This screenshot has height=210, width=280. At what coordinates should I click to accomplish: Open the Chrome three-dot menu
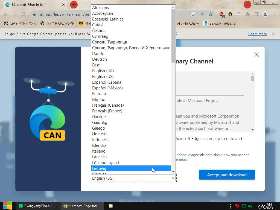(x=274, y=14)
